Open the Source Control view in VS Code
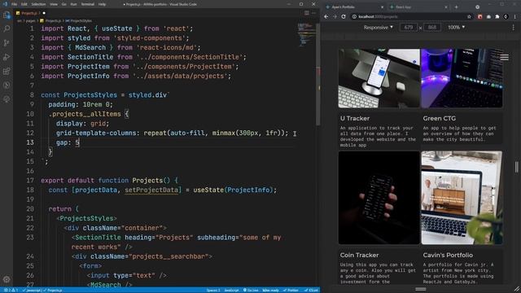 pos(7,43)
